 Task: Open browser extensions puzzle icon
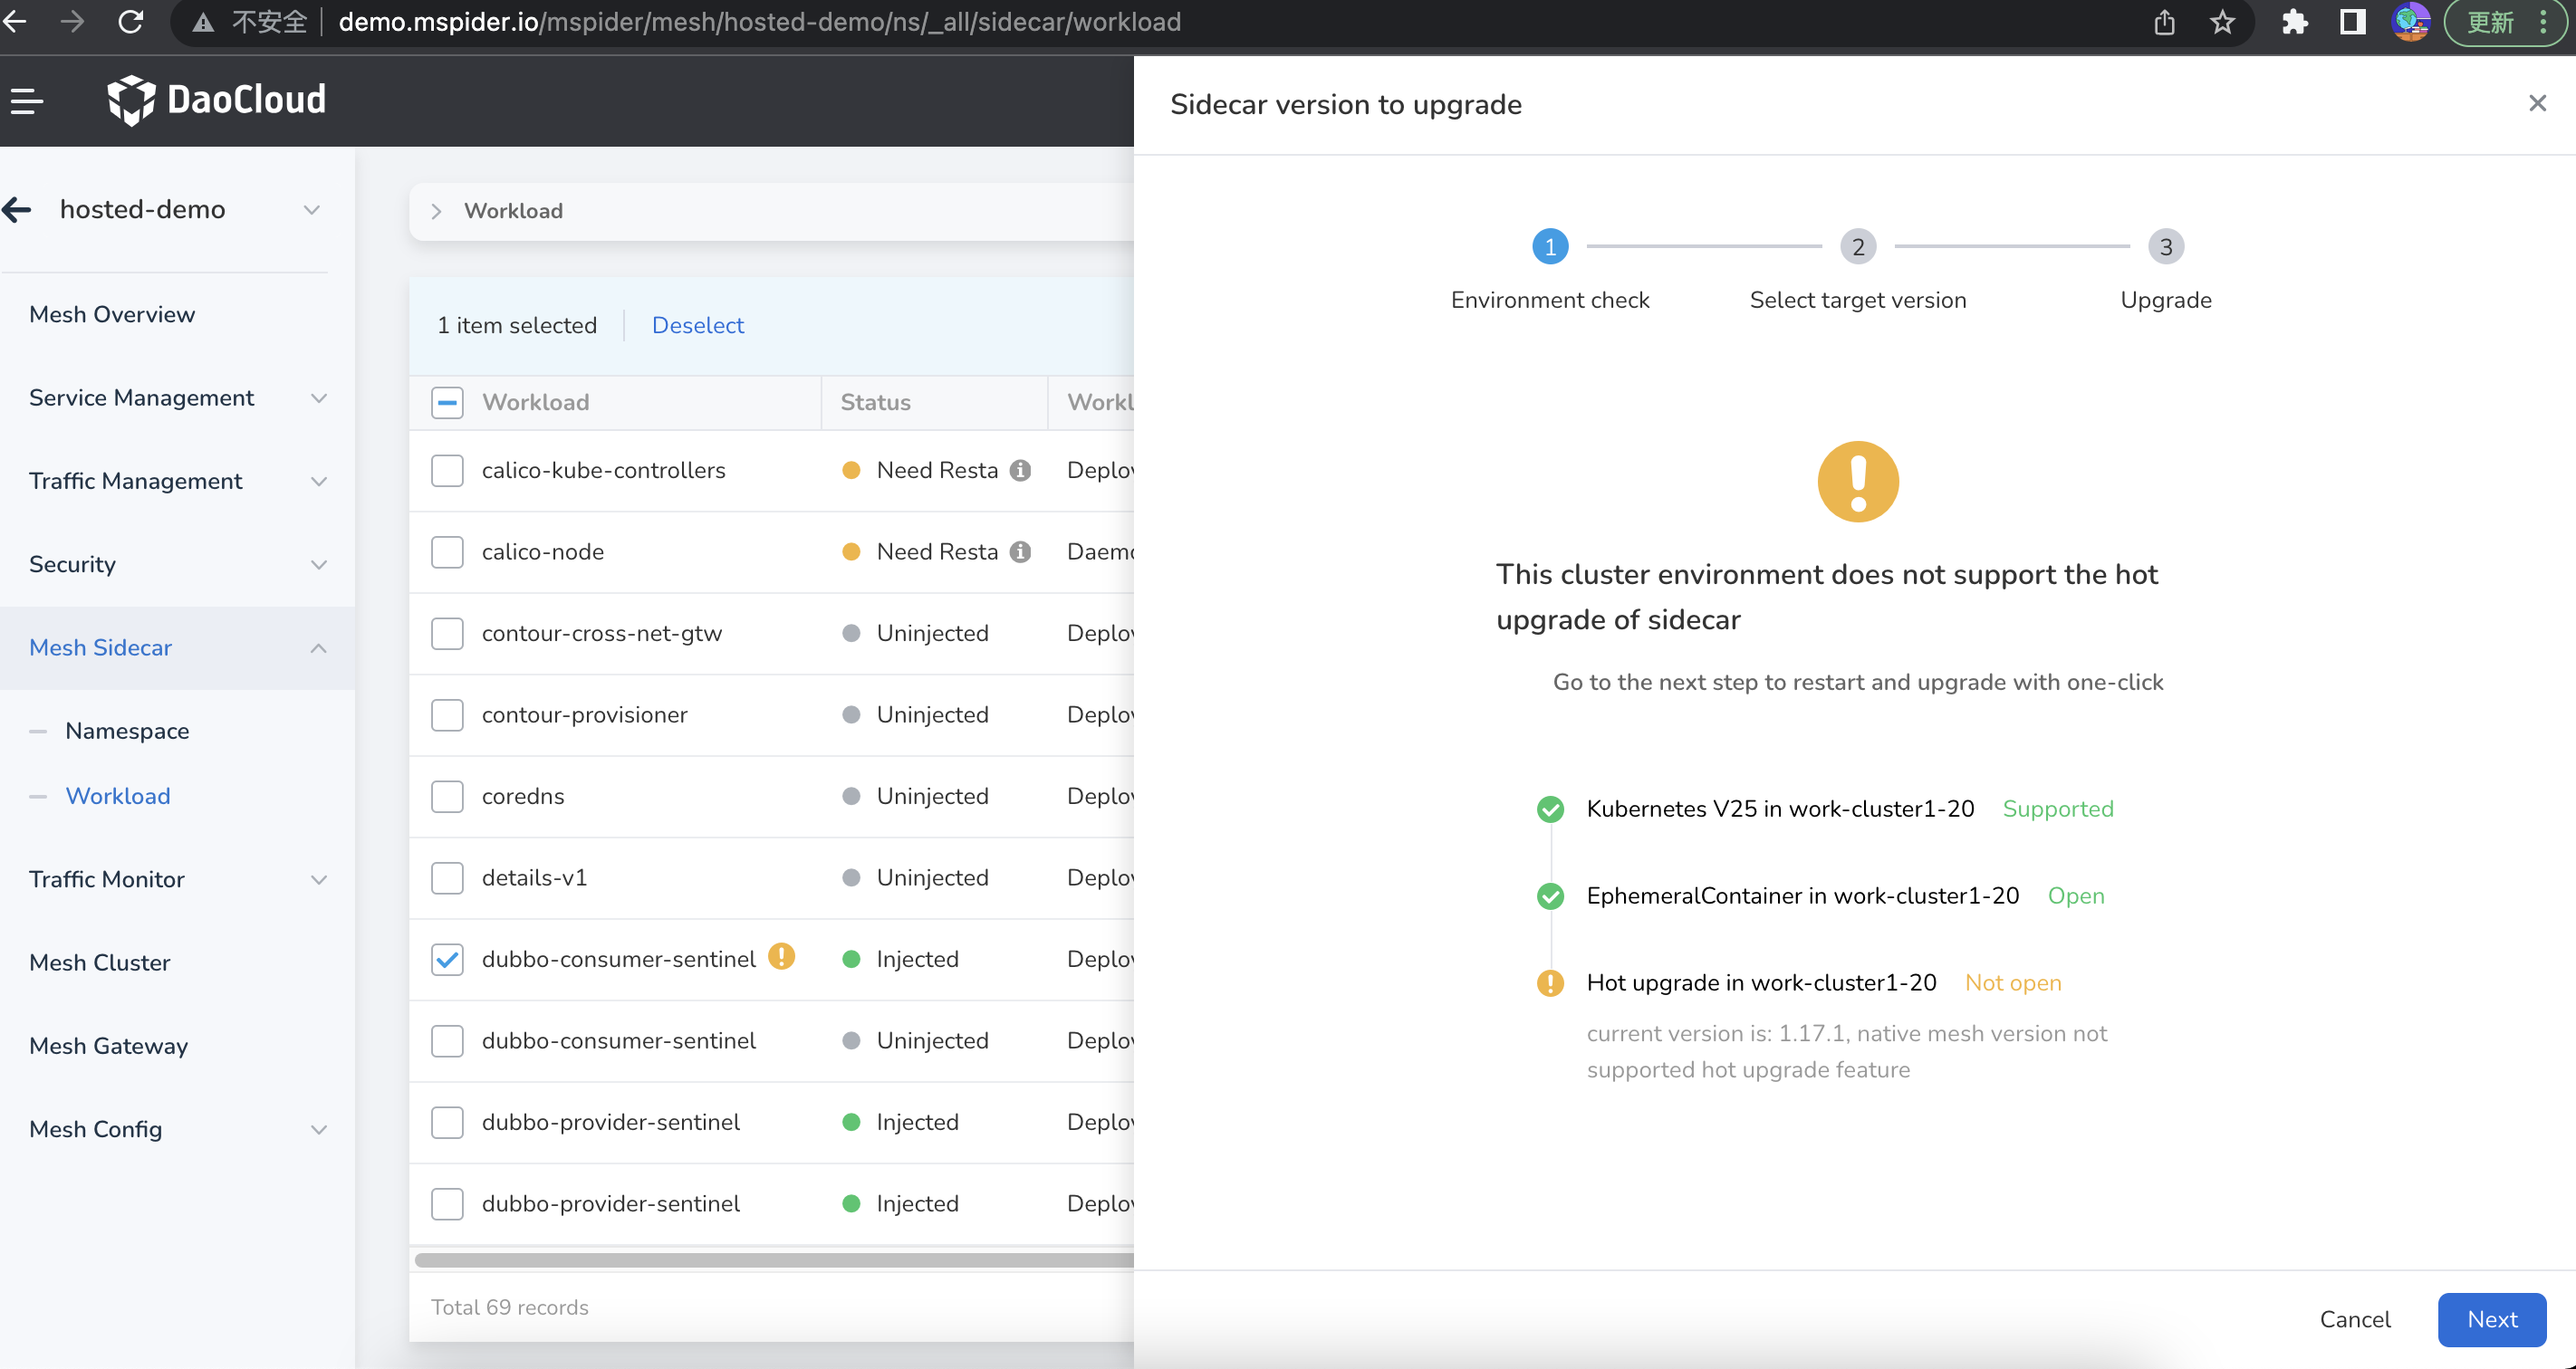2295,22
